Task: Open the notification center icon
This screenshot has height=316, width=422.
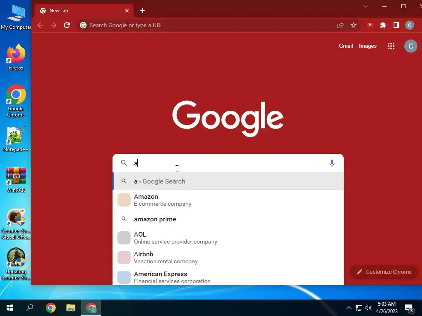Action: click(x=409, y=309)
